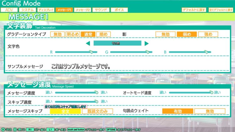Click 全てデフォルトに戻す button
The height and width of the screenshot is (132, 235).
tap(221, 10)
